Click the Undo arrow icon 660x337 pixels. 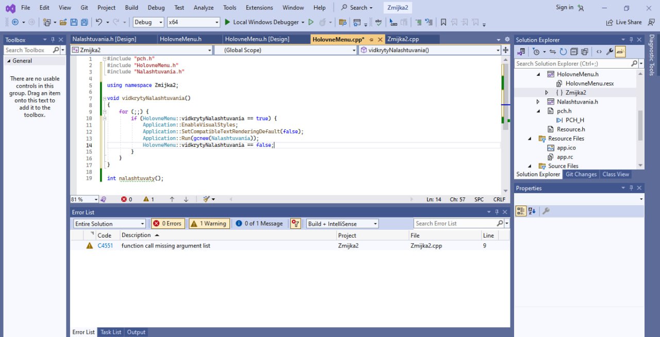click(99, 22)
